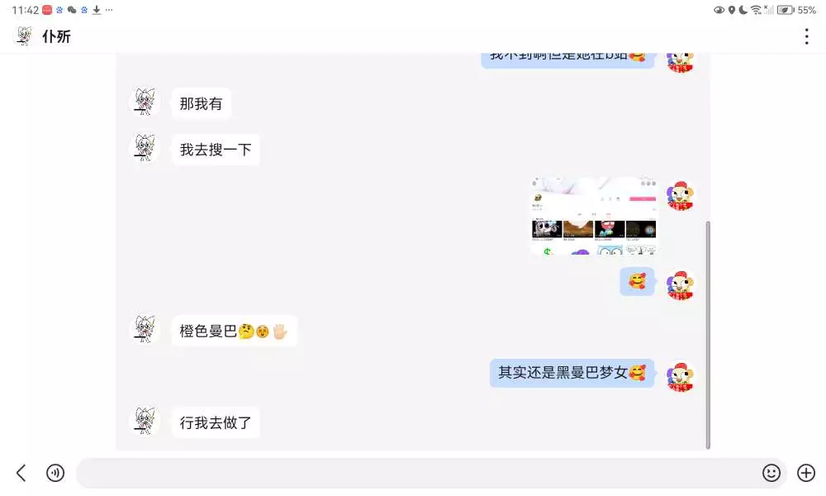Open the three-dot chat options menu
The height and width of the screenshot is (496, 826).
coord(806,36)
